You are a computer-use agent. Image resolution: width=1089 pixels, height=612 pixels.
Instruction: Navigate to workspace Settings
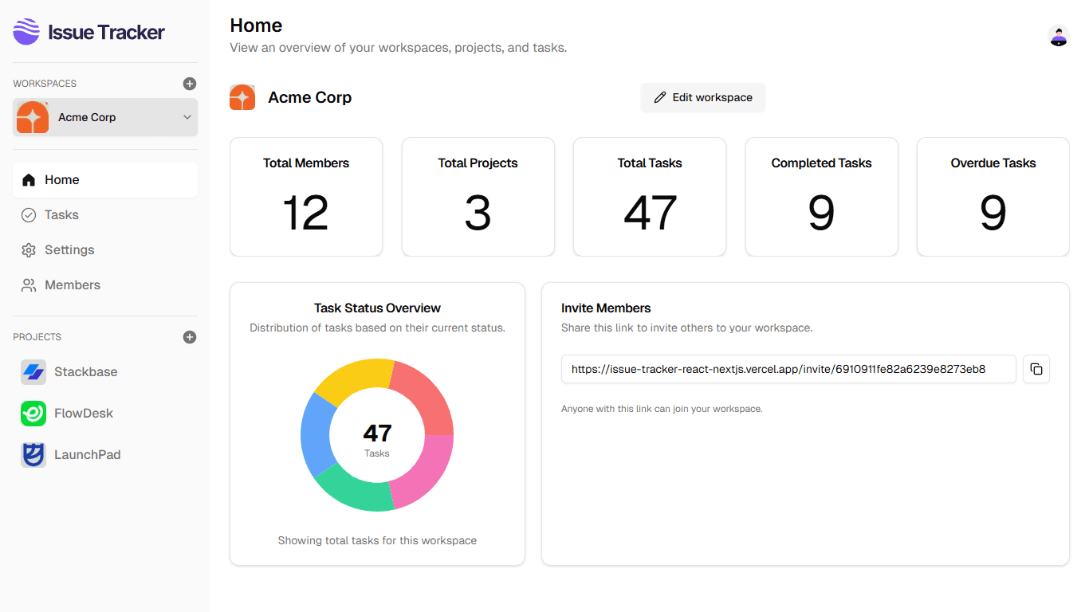click(69, 250)
